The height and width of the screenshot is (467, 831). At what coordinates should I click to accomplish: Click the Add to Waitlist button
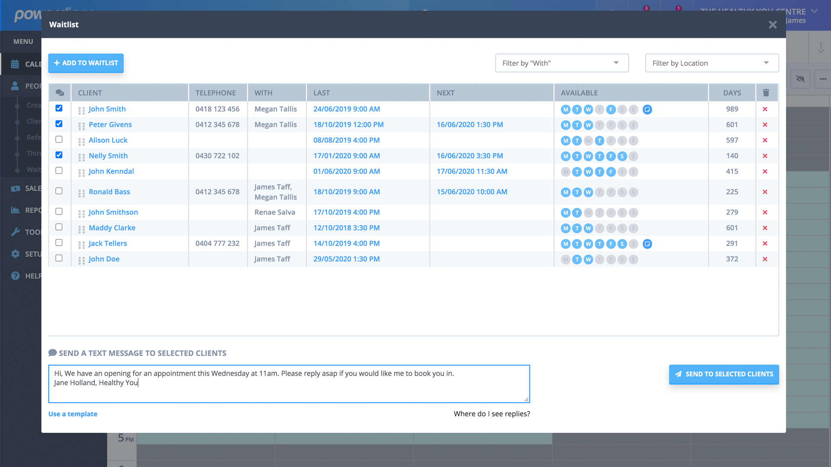pyautogui.click(x=86, y=63)
